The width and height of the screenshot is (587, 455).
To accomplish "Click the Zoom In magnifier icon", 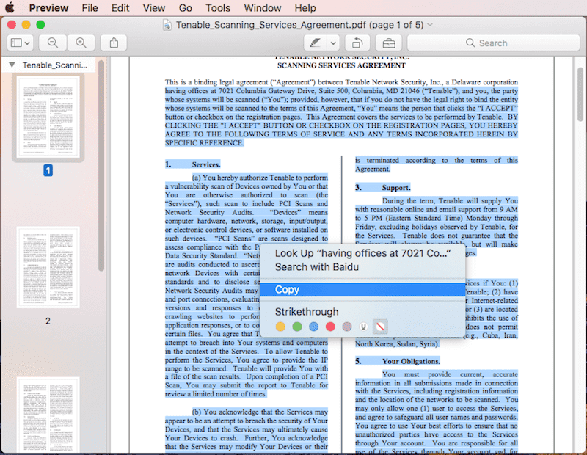I will 81,43.
